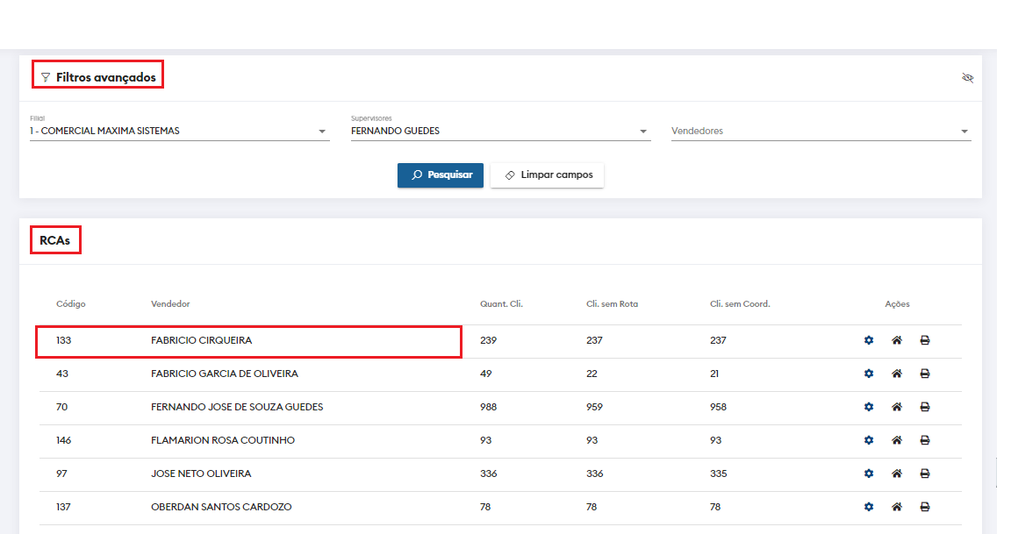Click printer icon for Fabricio Cirqueira
The height and width of the screenshot is (534, 1011).
pyautogui.click(x=925, y=340)
